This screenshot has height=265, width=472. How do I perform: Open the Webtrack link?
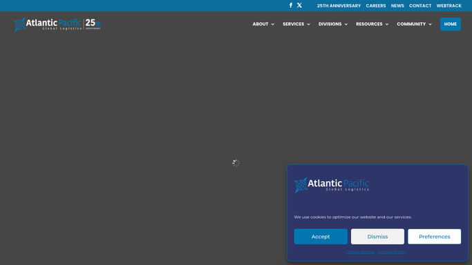449,6
